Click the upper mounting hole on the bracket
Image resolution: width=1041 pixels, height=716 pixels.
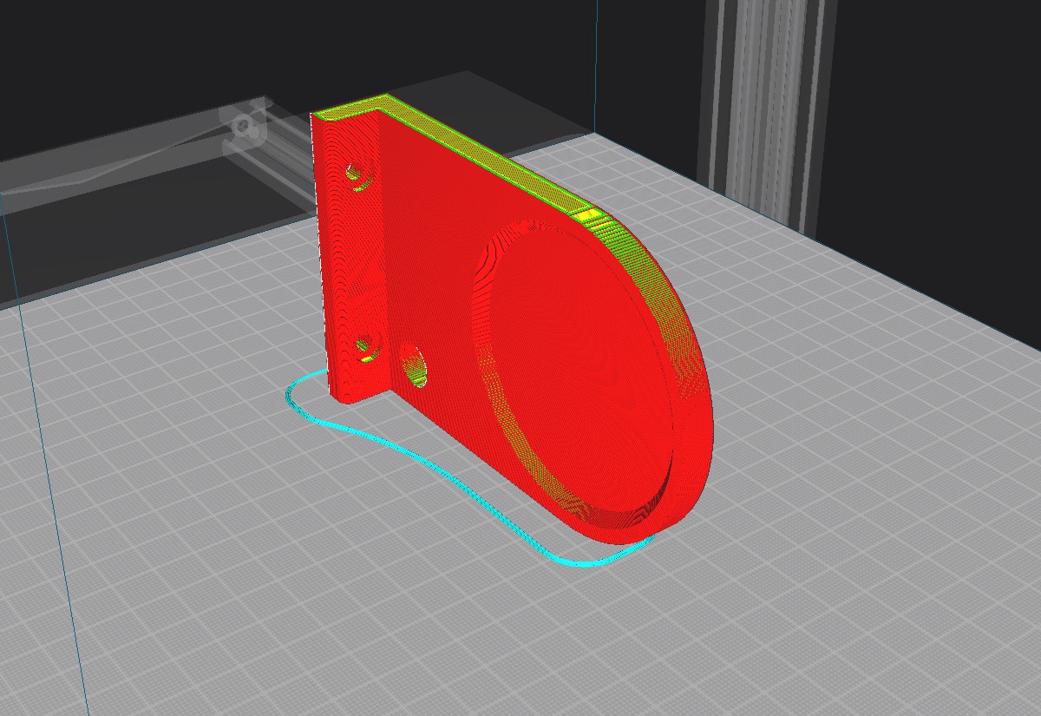click(x=357, y=172)
